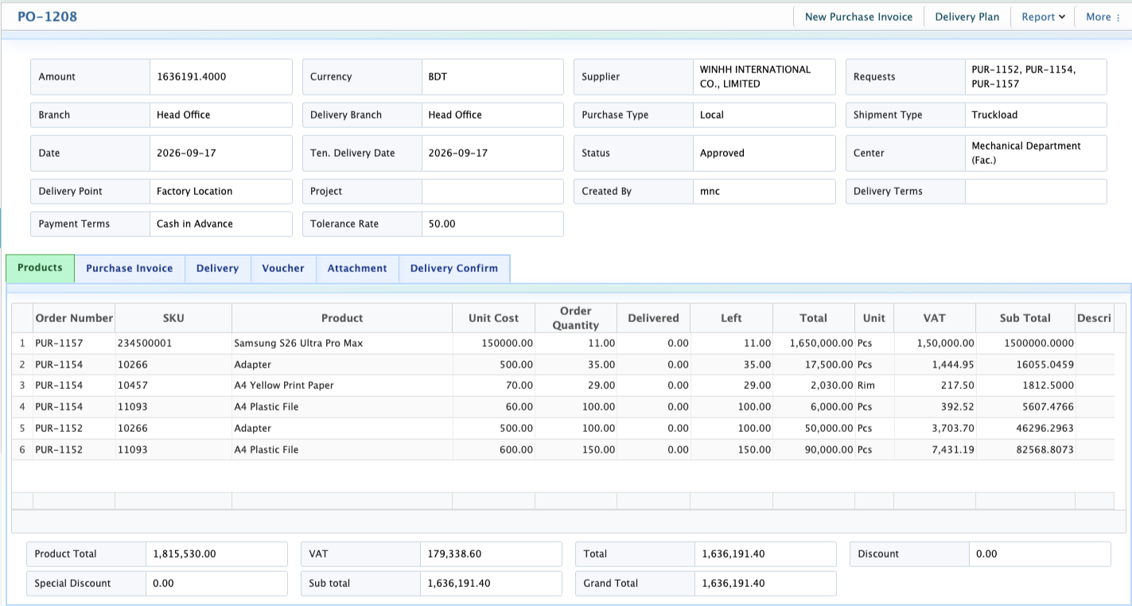Screen dimensions: 1132x606
Task: Select the A4 Yellow Print Paper product
Action: click(x=284, y=385)
